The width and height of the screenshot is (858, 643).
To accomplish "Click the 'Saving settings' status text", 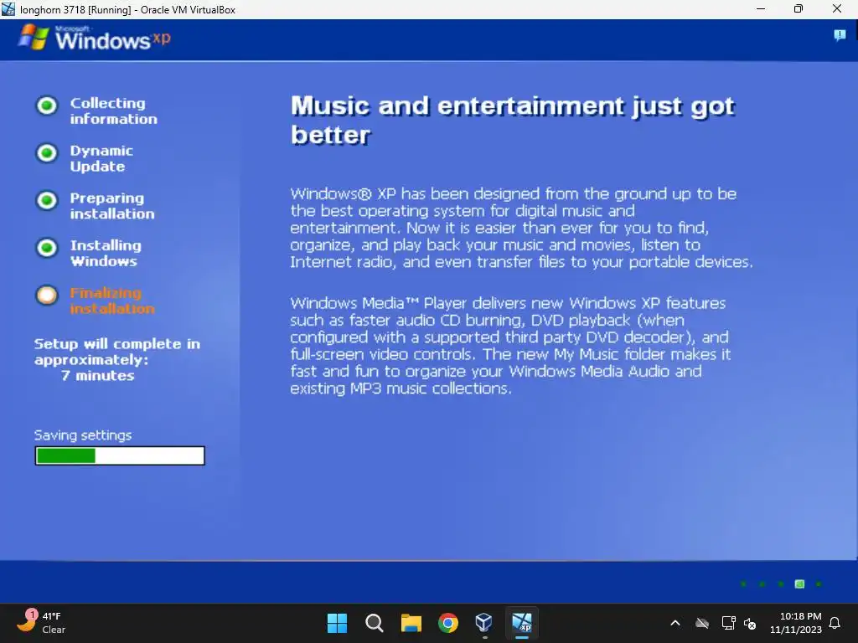I will (83, 435).
